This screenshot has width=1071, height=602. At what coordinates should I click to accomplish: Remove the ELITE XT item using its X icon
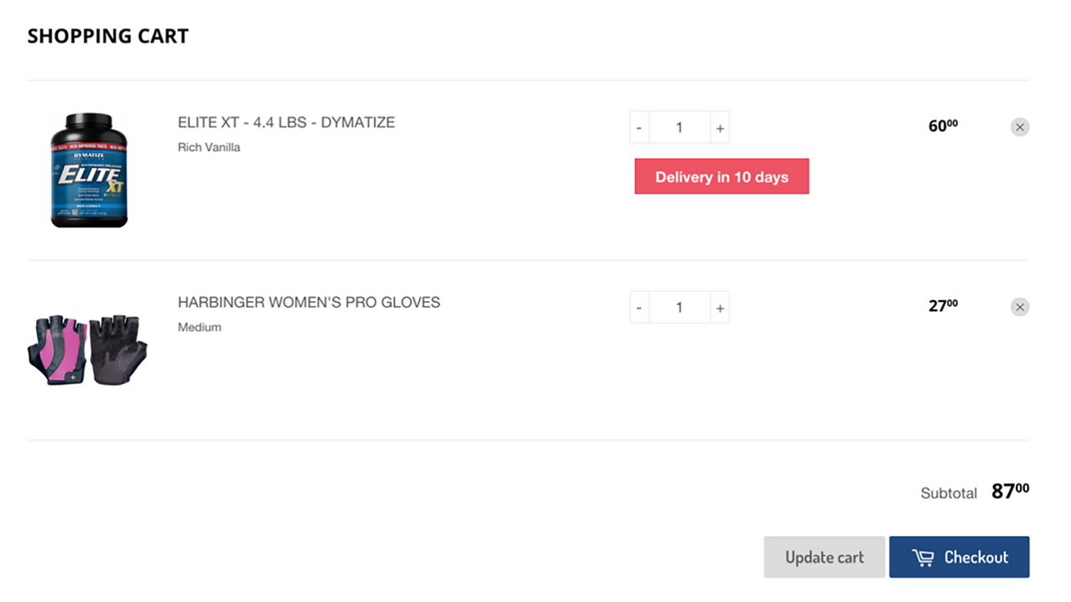[x=1020, y=126]
